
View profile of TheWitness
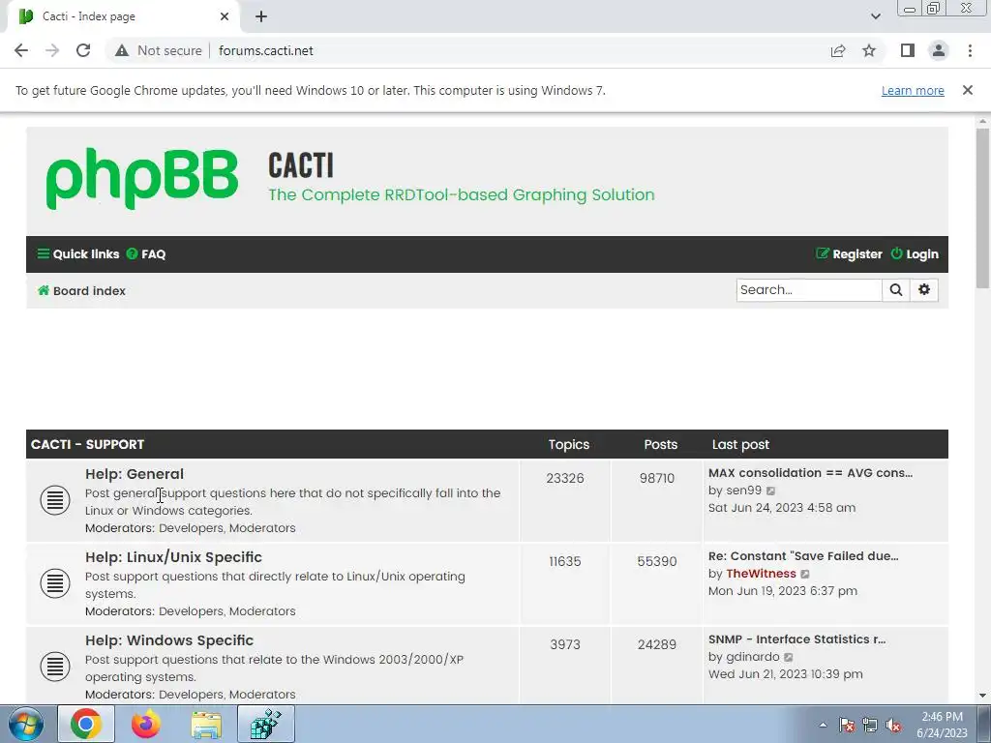coord(761,574)
